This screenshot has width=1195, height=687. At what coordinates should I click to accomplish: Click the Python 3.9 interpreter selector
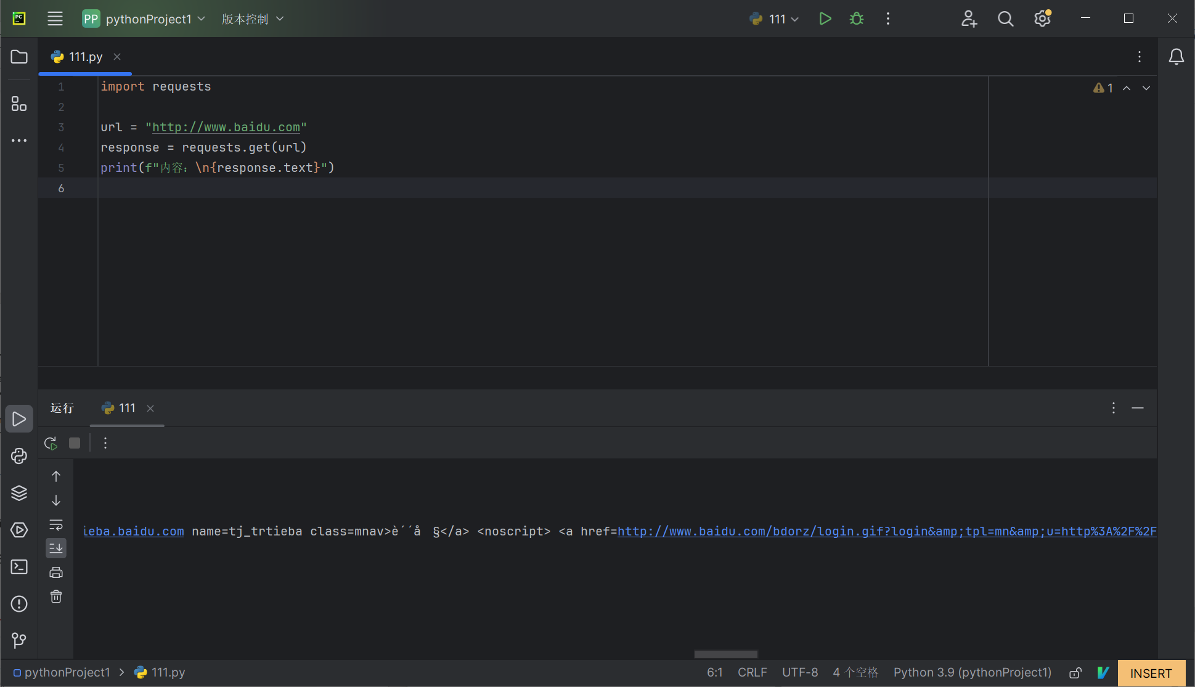click(972, 673)
